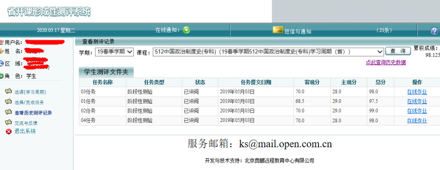Open 在线作业 link for 02任务
This screenshot has width=440, height=170.
pyautogui.click(x=417, y=111)
